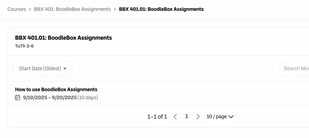Open BBX 401: BoodleBox Assignments breadcrumb link

tap(72, 9)
